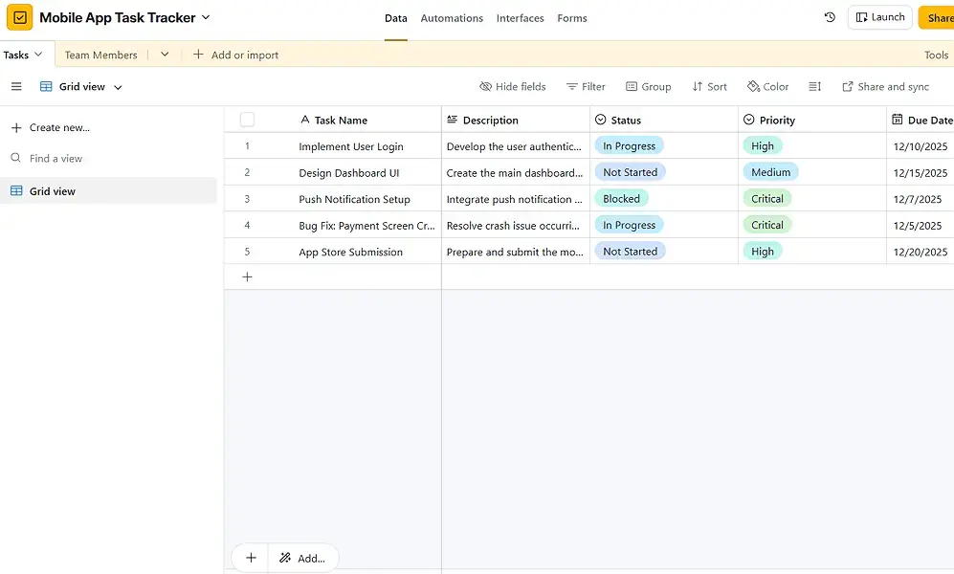Open the Sort options
This screenshot has width=954, height=574.
pos(709,86)
